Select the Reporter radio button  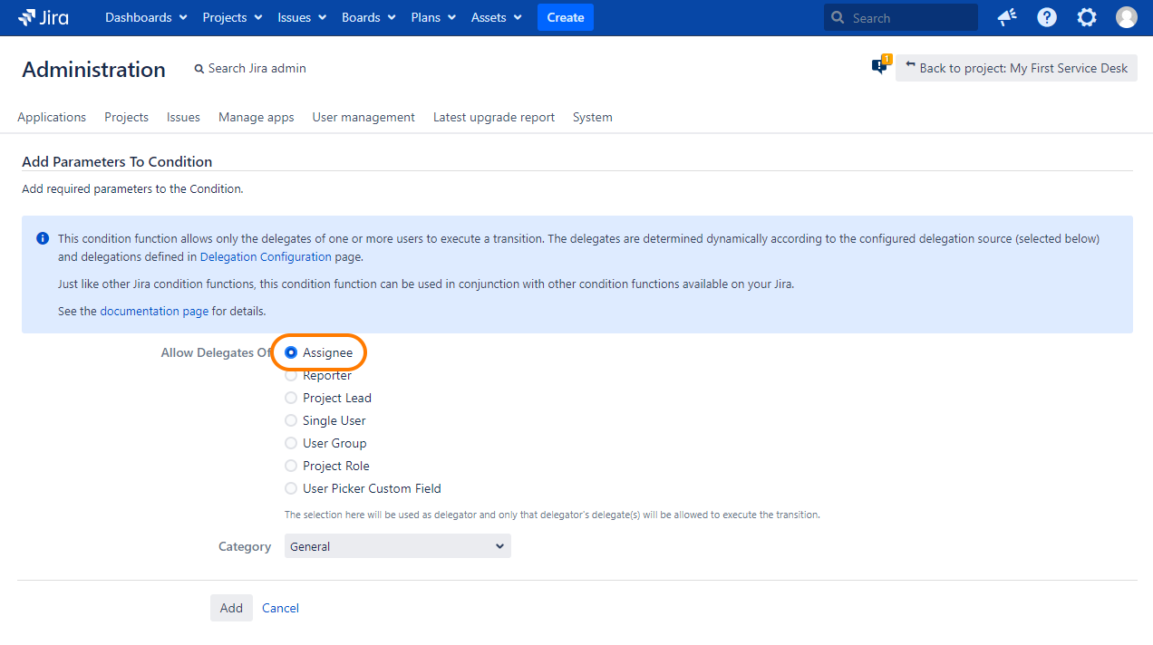pos(291,375)
